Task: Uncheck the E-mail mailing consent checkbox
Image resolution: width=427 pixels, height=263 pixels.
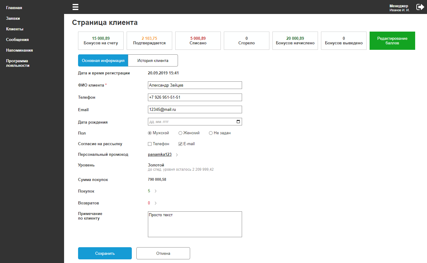Action: tap(180, 144)
